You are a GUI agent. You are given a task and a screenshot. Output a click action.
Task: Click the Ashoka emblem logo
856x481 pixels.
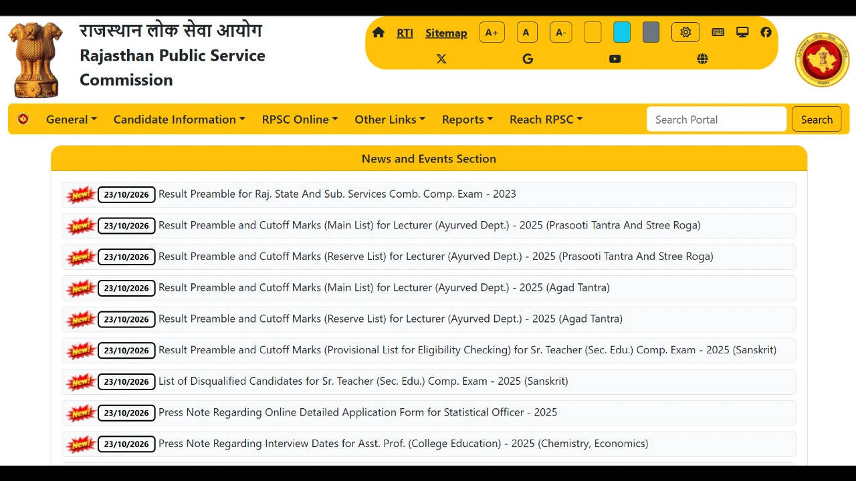click(x=35, y=60)
